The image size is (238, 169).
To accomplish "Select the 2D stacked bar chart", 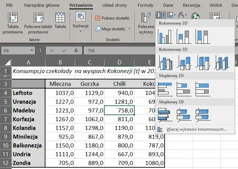I will pos(184,89).
